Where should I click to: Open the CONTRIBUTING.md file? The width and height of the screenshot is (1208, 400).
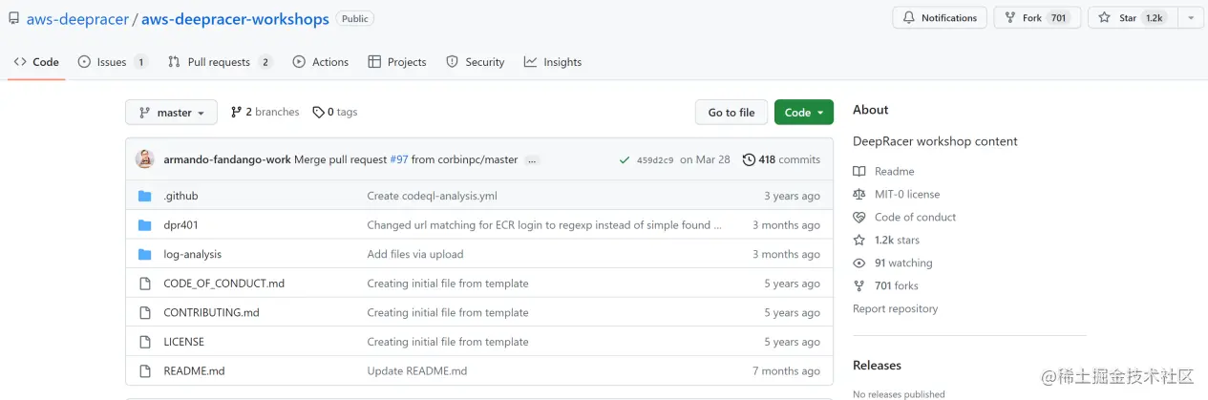211,312
